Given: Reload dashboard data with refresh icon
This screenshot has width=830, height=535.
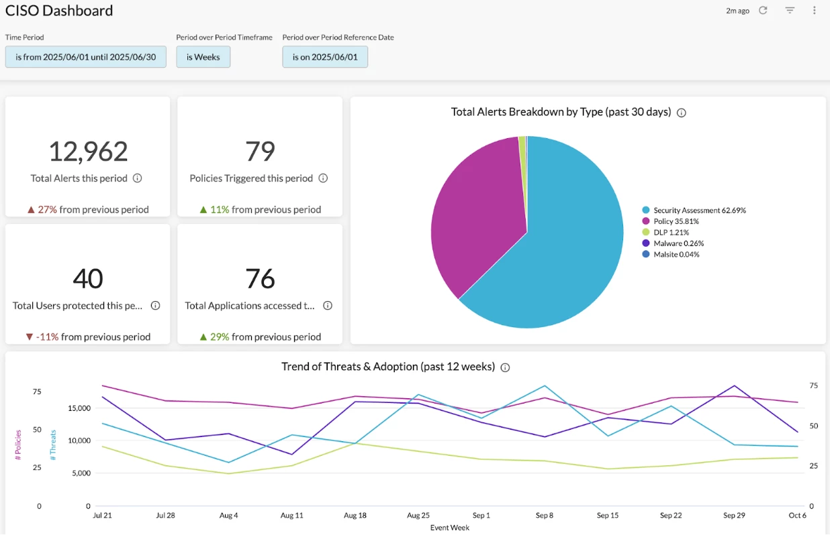Looking at the screenshot, I should click(x=763, y=11).
